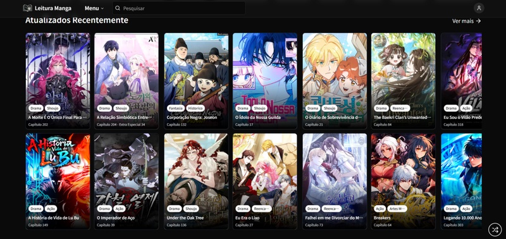Open A Relação Simbiótica Entre cover
Image resolution: width=506 pixels, height=239 pixels.
[x=126, y=81]
